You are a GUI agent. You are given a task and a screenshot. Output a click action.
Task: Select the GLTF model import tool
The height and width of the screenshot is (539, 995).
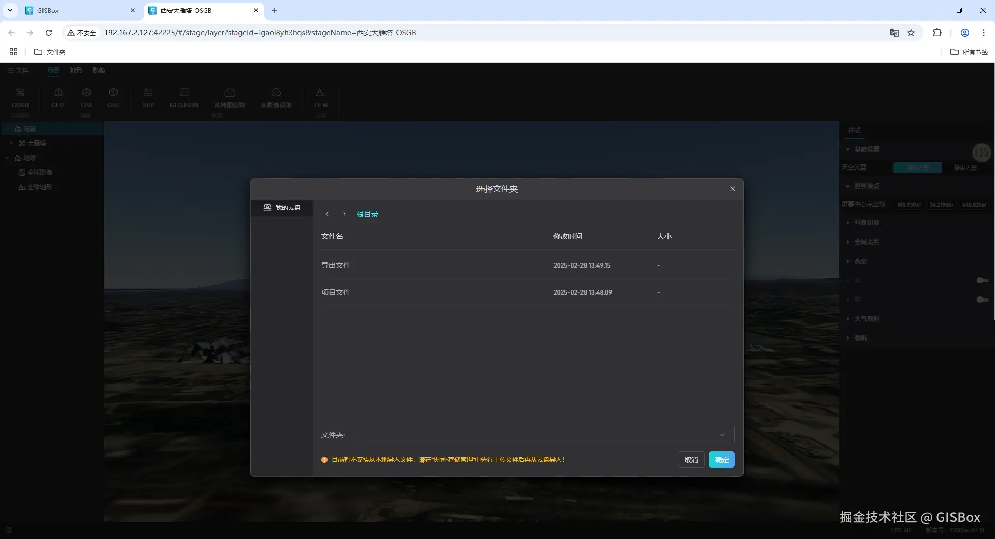tap(58, 97)
